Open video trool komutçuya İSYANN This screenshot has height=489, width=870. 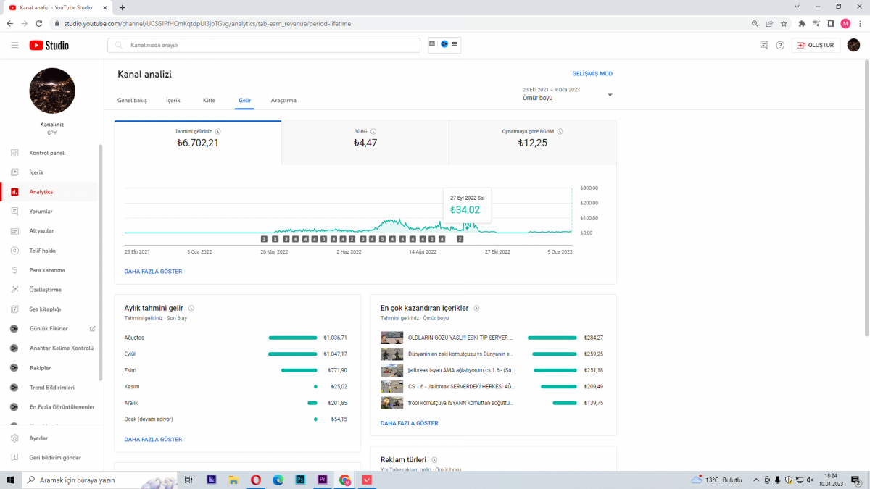(x=461, y=403)
